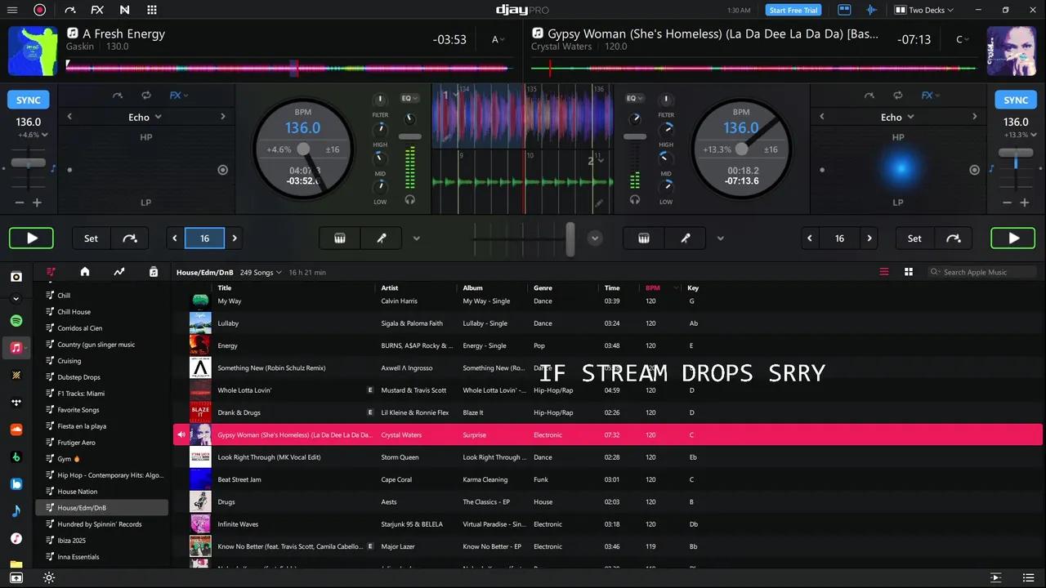Screen dimensions: 1046x588
Task: Open the Two Decks layout dropdown
Action: coord(924,10)
